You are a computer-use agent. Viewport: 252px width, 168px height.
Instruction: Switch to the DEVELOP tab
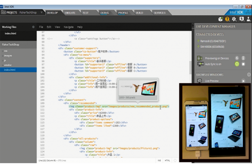[x=52, y=13]
